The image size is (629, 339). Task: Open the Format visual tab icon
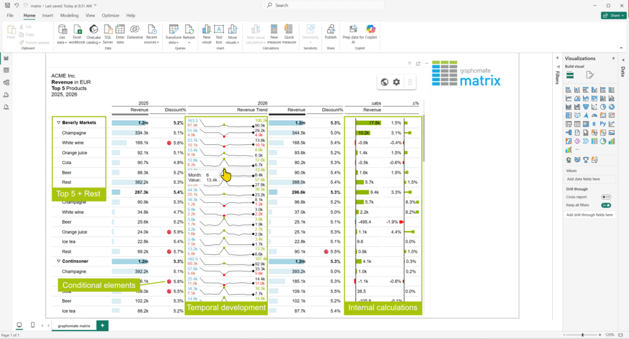[589, 75]
